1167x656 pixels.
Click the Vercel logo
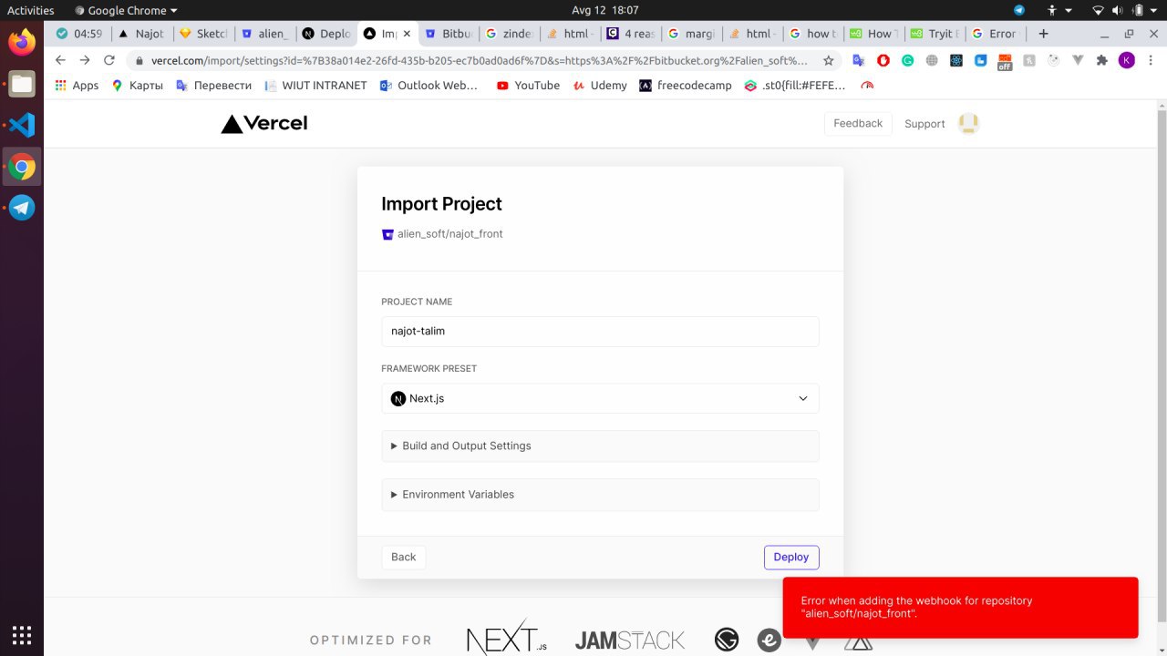pyautogui.click(x=264, y=124)
